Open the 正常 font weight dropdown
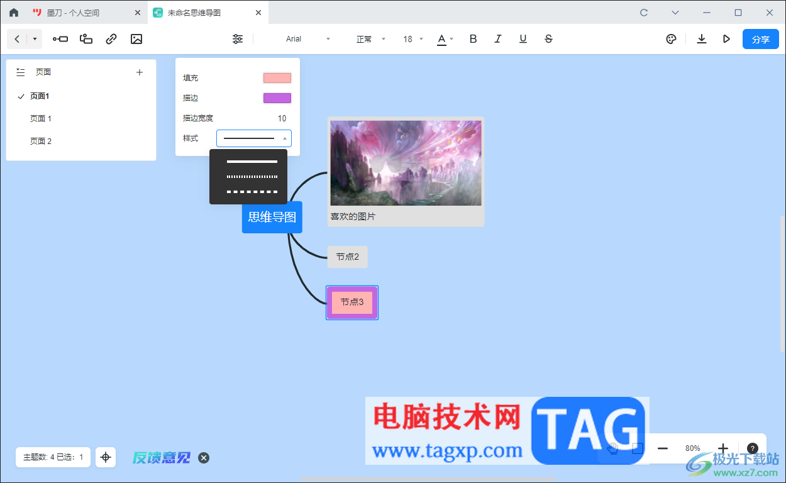 [x=371, y=39]
